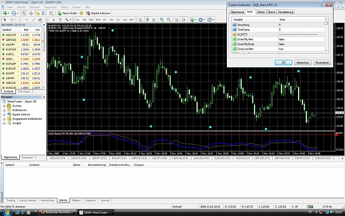Open the Diagramme menu

point(50,7)
